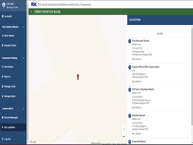Click the back arrow beside First Peoples Bank

31,12
